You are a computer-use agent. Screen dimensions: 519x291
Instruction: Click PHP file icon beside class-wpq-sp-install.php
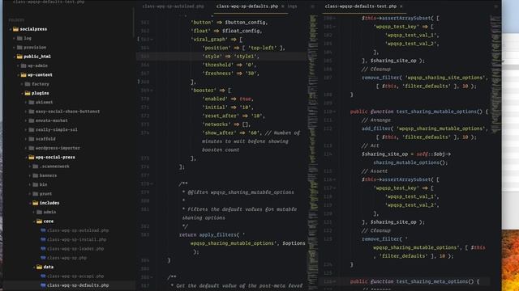coord(43,239)
